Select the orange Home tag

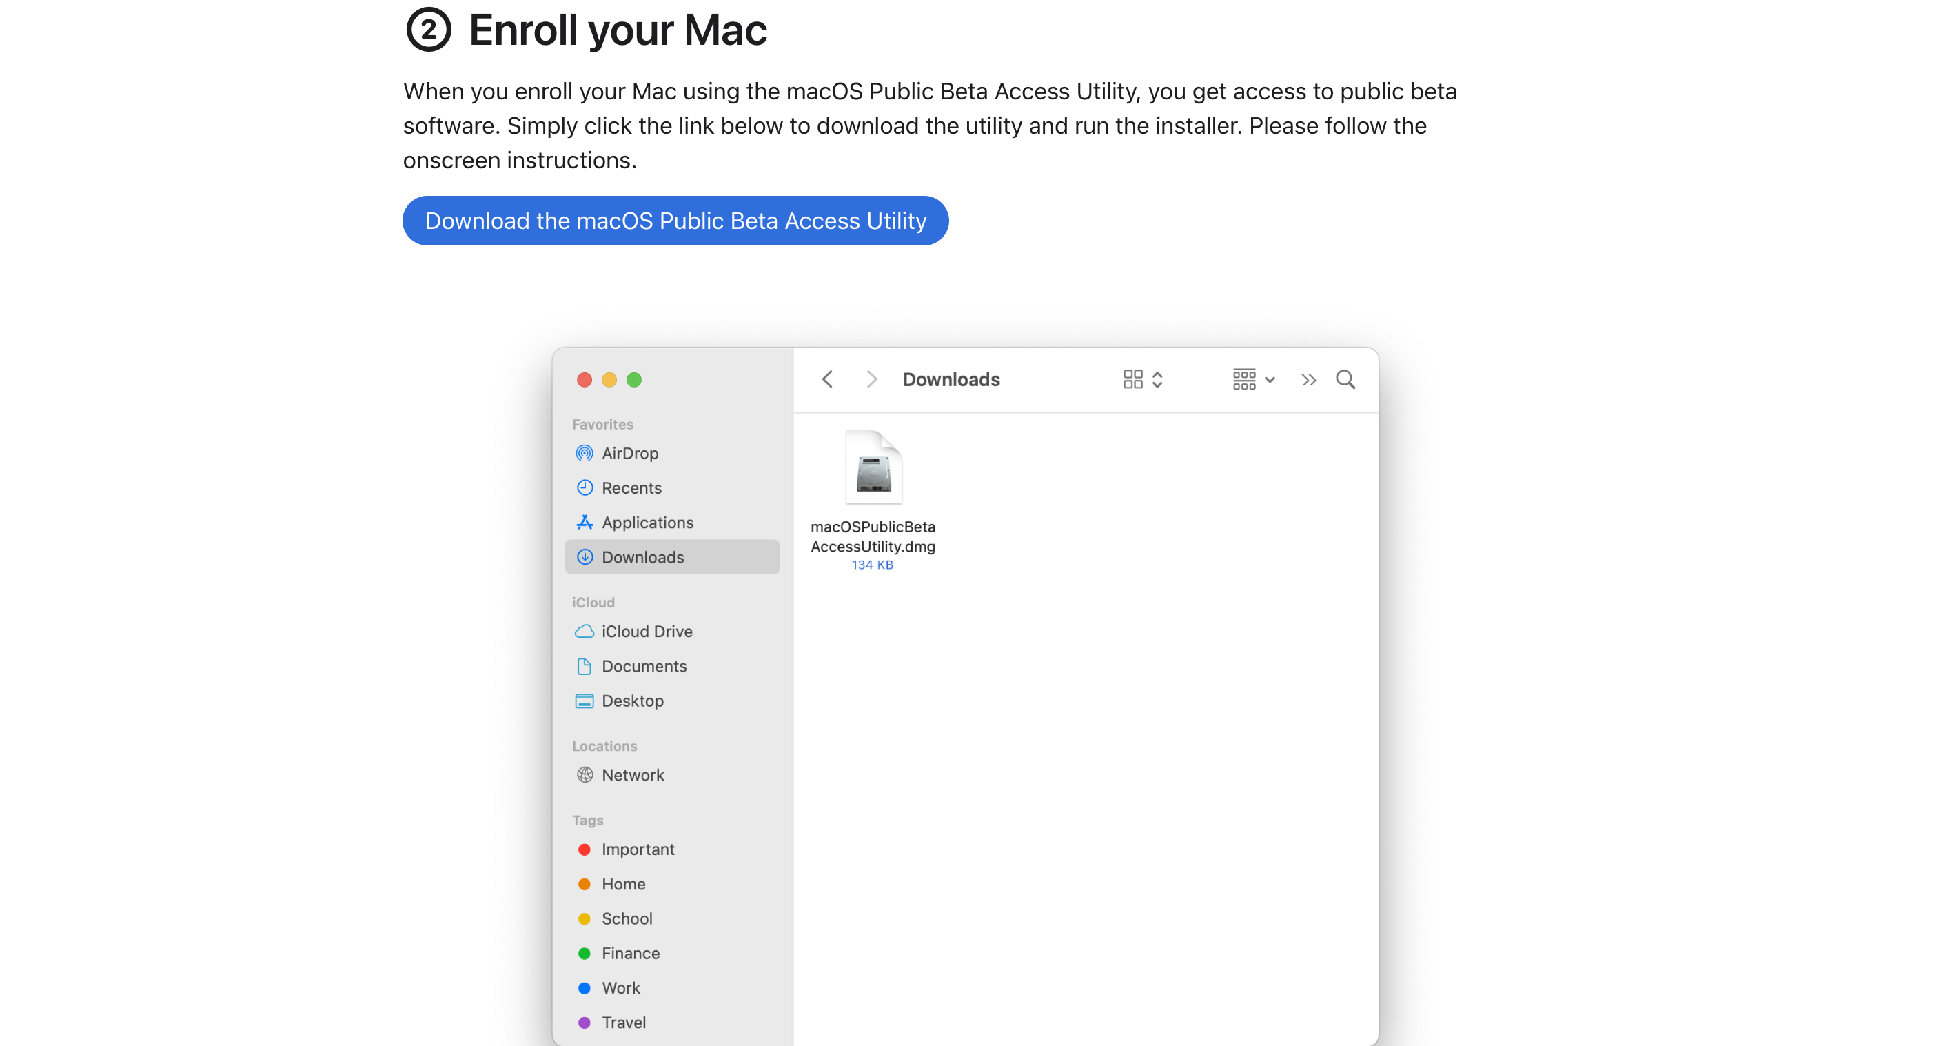672,884
